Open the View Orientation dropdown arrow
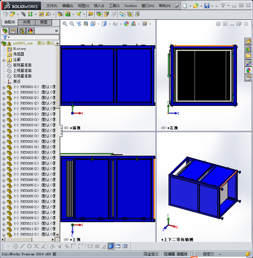 click(x=98, y=24)
